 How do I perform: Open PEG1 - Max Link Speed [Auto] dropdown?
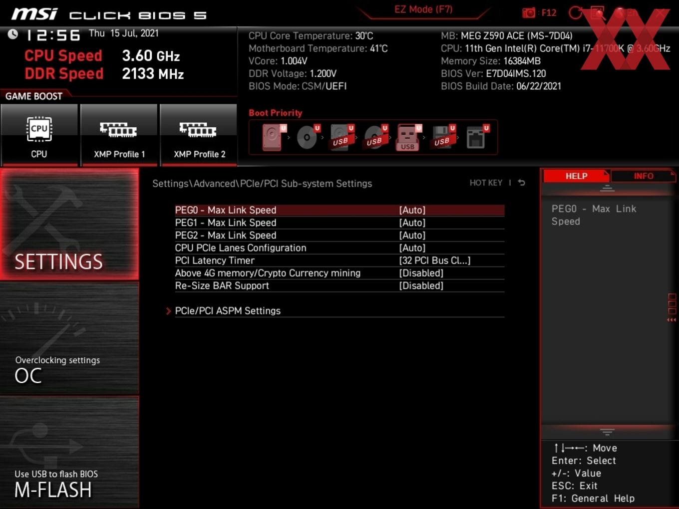[412, 223]
